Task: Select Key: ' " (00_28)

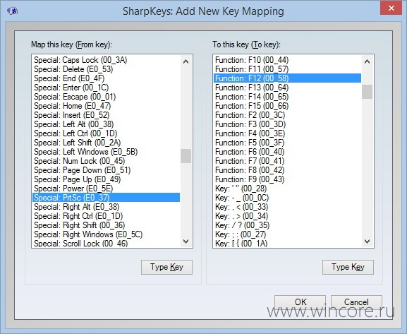Action: 287,189
